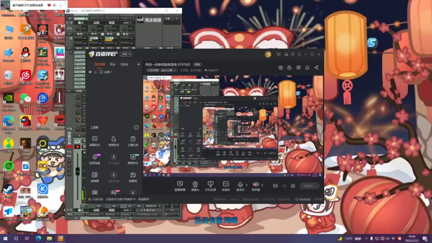Click the bell notification icon above preview
This screenshot has height=243, width=432.
pyautogui.click(x=307, y=67)
